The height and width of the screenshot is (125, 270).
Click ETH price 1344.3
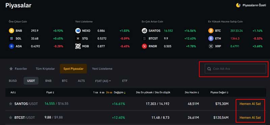[x=235, y=39]
